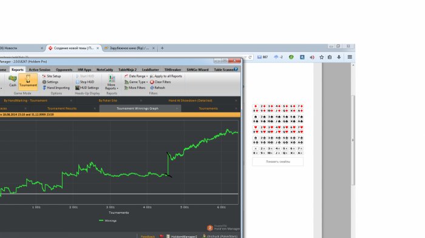Image resolution: width=425 pixels, height=238 pixels.
Task: Apply filter to all Reports
Action: (x=166, y=76)
